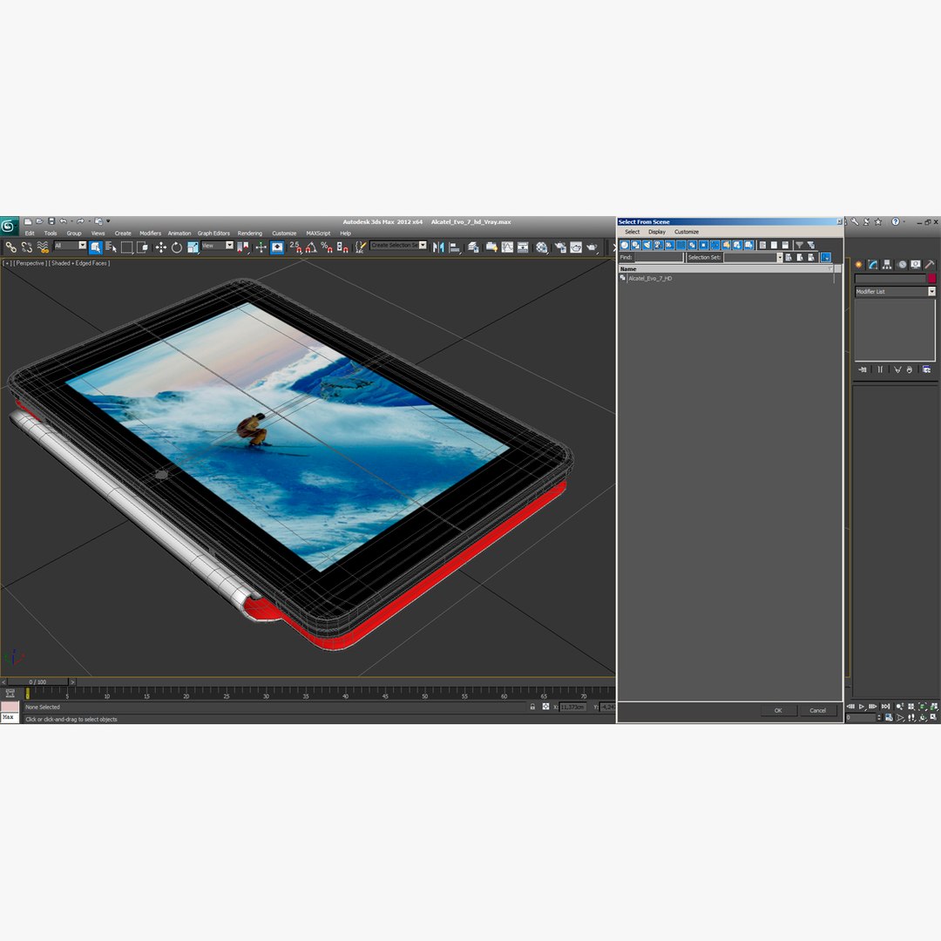Open Schematic View
The image size is (941, 941).
click(x=523, y=247)
